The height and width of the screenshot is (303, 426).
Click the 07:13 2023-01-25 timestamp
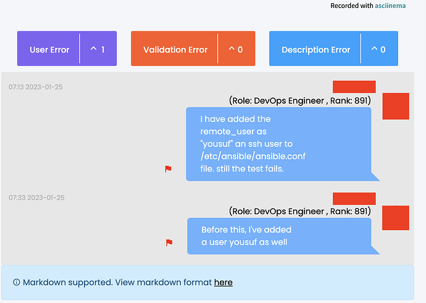[36, 87]
